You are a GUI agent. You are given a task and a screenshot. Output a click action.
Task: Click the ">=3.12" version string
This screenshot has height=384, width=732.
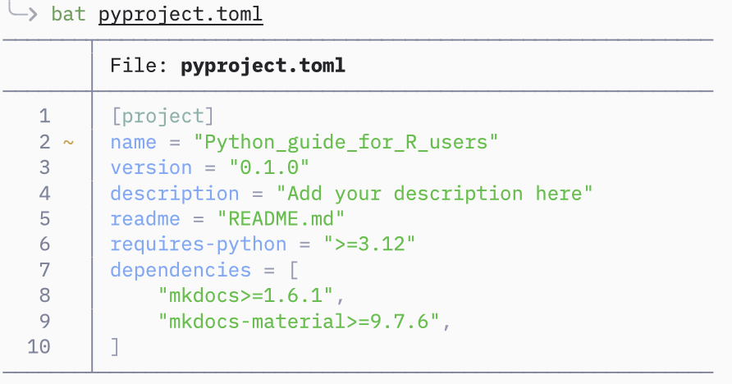pyautogui.click(x=369, y=244)
